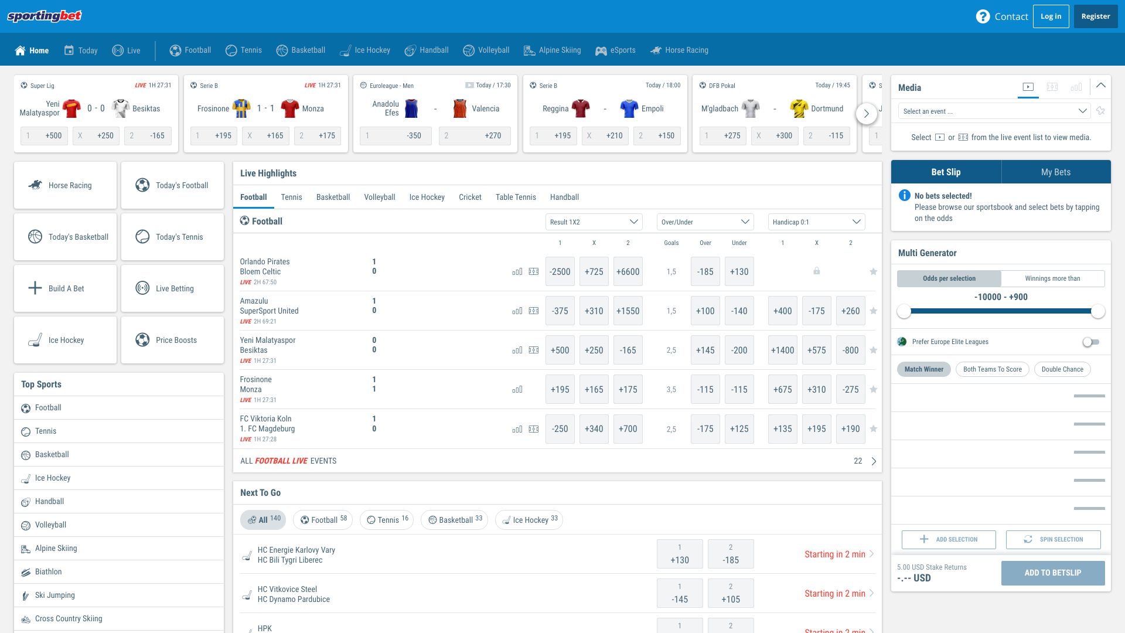This screenshot has height=633, width=1125.
Task: Select Odds per selection option
Action: click(x=949, y=278)
